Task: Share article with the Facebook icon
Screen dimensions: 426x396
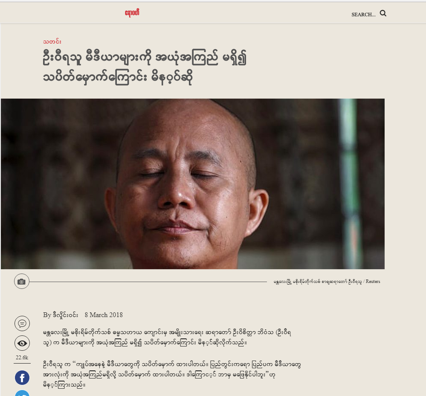Action: 22,378
